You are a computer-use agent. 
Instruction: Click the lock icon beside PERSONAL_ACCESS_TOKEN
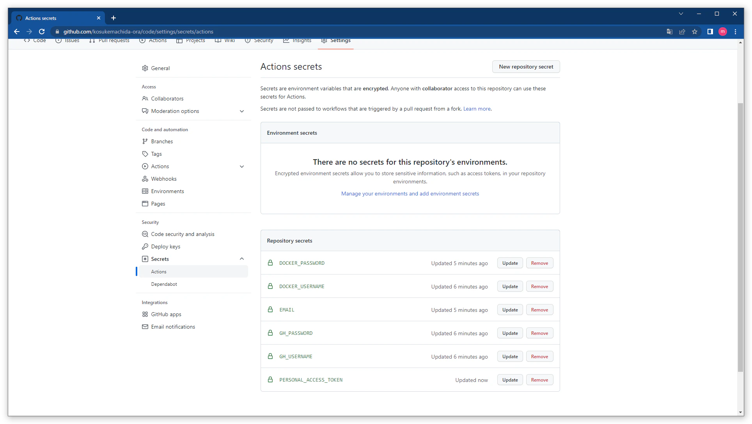(270, 380)
